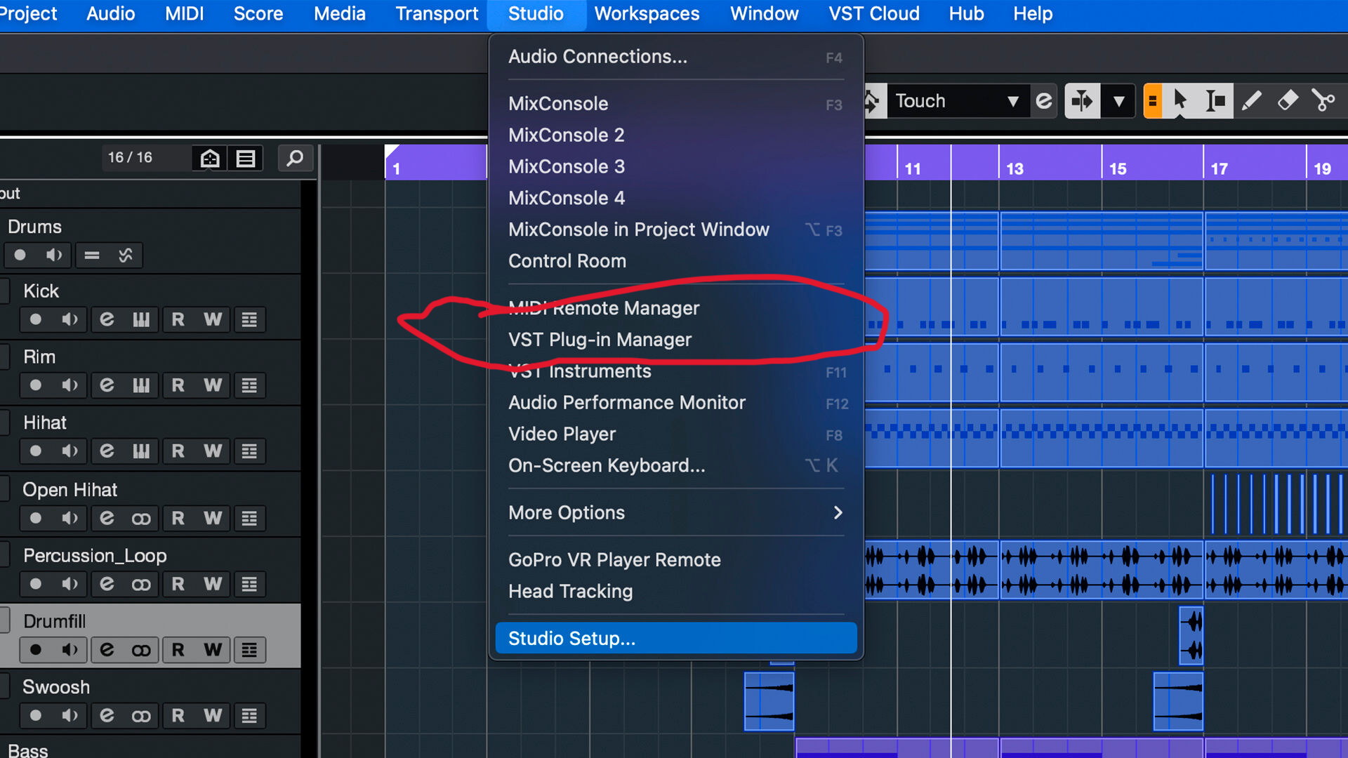Open the snap type dropdown arrow

point(1119,101)
